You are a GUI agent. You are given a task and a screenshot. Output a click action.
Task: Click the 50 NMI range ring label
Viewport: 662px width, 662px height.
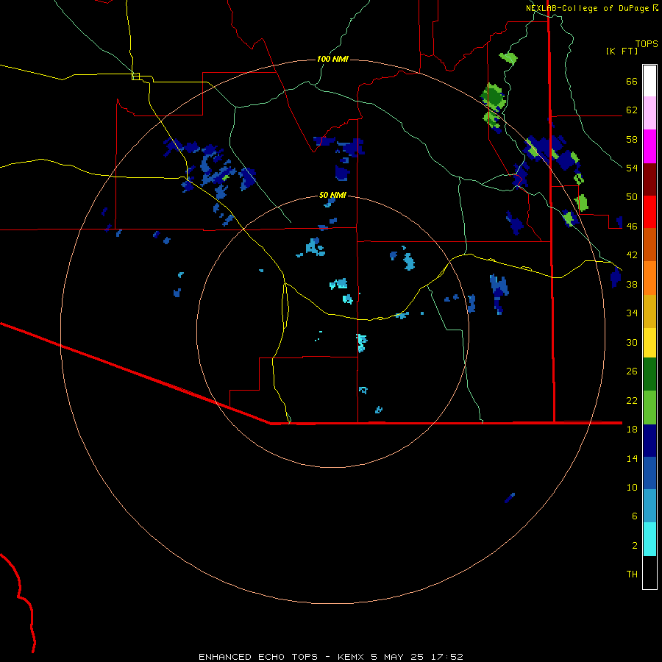pos(332,195)
